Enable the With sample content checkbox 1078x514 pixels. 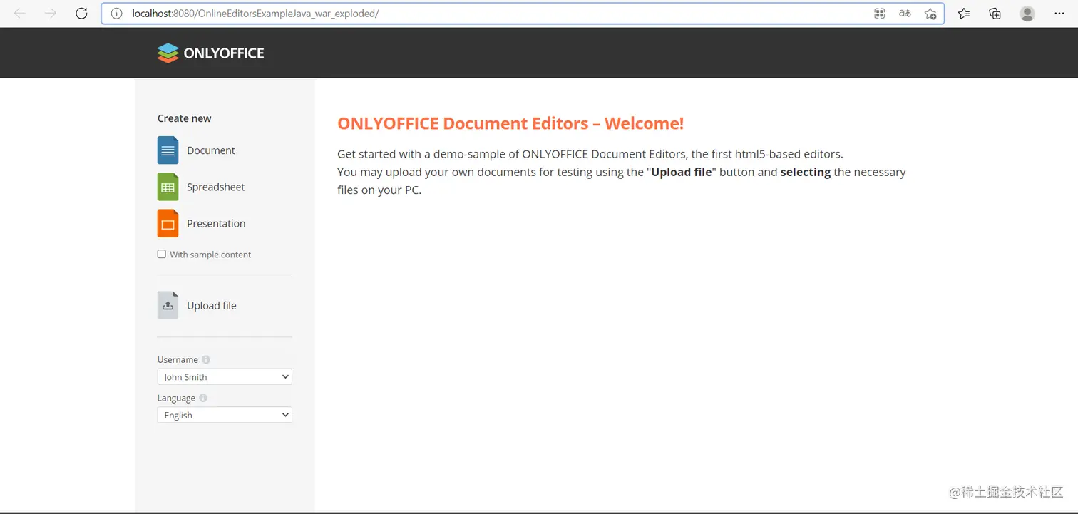(x=161, y=254)
